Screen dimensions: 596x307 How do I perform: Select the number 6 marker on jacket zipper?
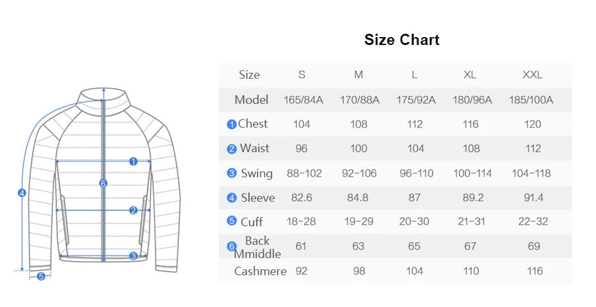[103, 183]
